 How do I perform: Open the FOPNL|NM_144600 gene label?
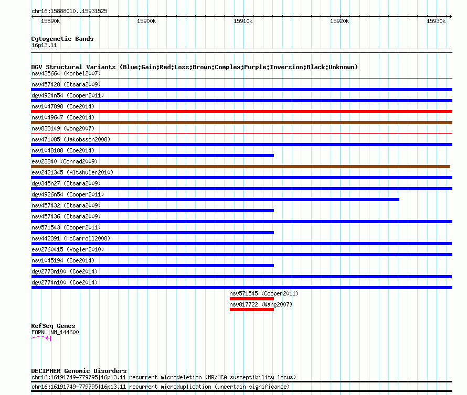(x=55, y=332)
